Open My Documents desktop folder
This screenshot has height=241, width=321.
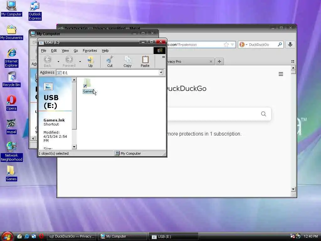pos(12,32)
